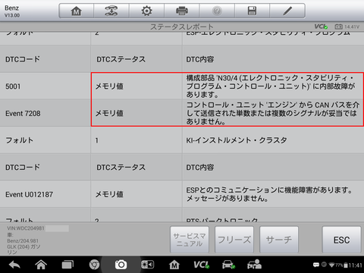Select the VIN WDC204981 text
This screenshot has width=364, height=273.
pyautogui.click(x=26, y=228)
